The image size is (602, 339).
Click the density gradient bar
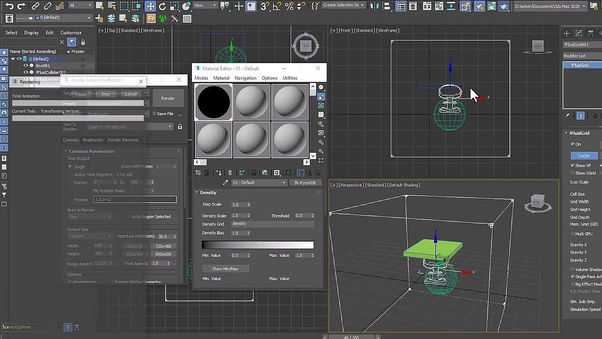(x=258, y=245)
